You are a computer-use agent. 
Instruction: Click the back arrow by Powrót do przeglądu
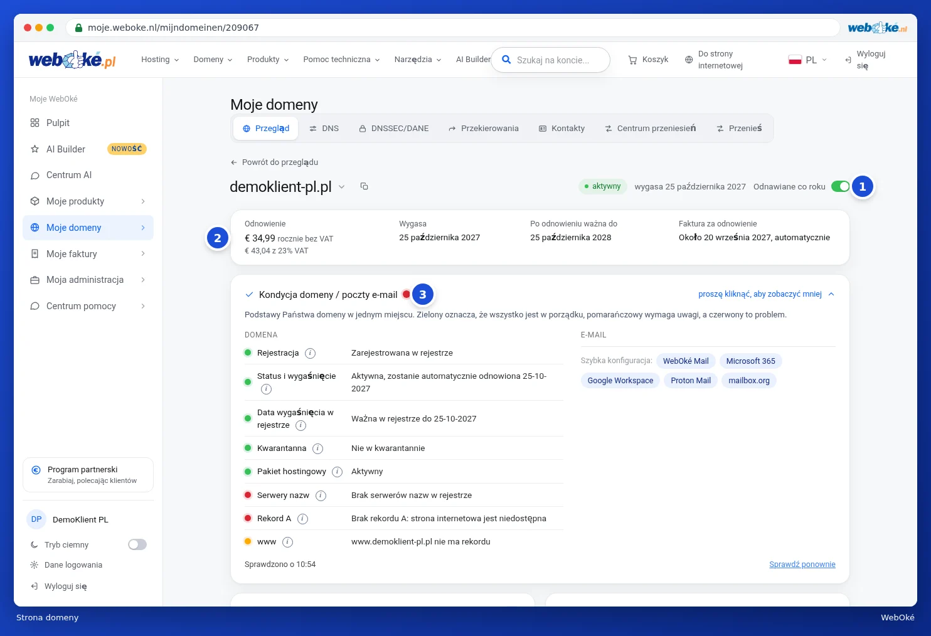pos(234,162)
